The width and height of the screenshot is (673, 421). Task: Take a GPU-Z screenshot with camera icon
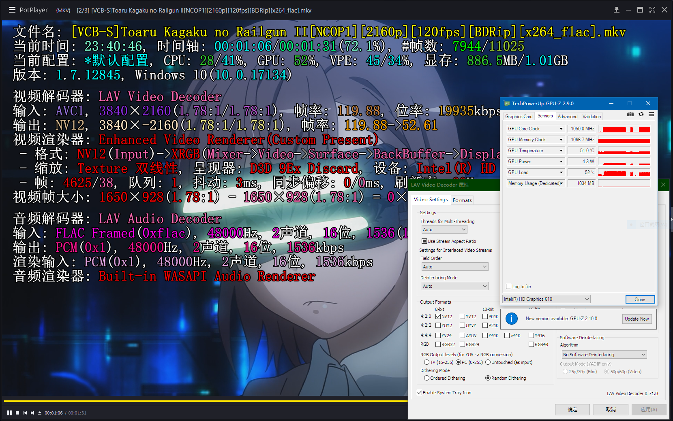click(630, 115)
